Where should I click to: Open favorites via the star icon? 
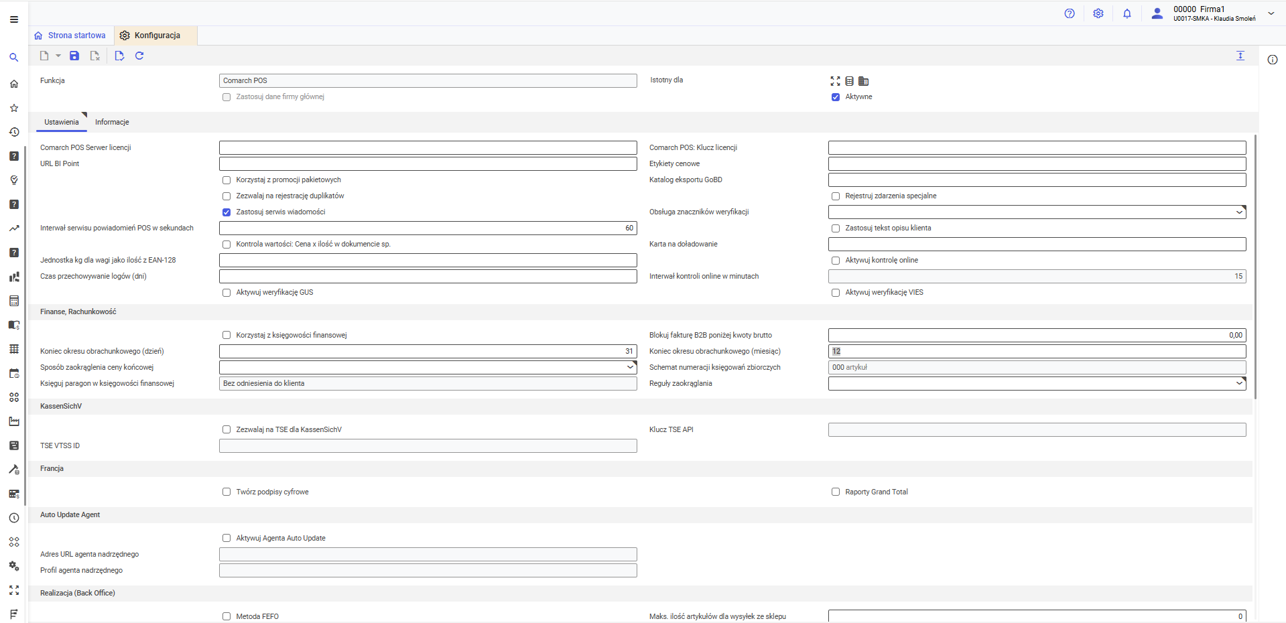14,108
